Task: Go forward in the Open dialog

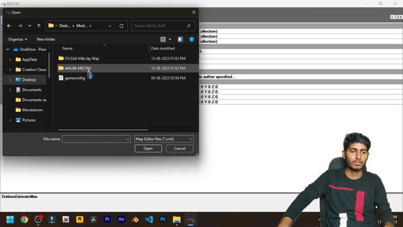Action: coord(20,26)
